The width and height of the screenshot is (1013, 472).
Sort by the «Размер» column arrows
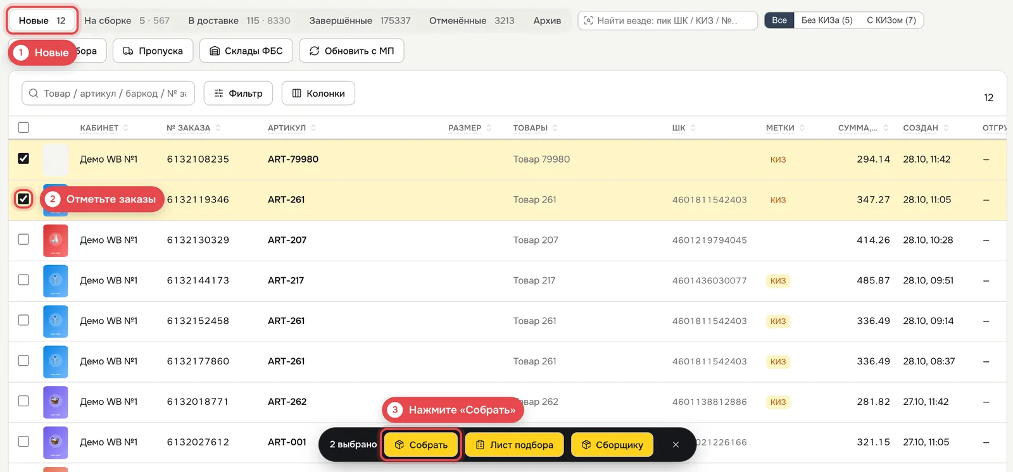pyautogui.click(x=489, y=128)
